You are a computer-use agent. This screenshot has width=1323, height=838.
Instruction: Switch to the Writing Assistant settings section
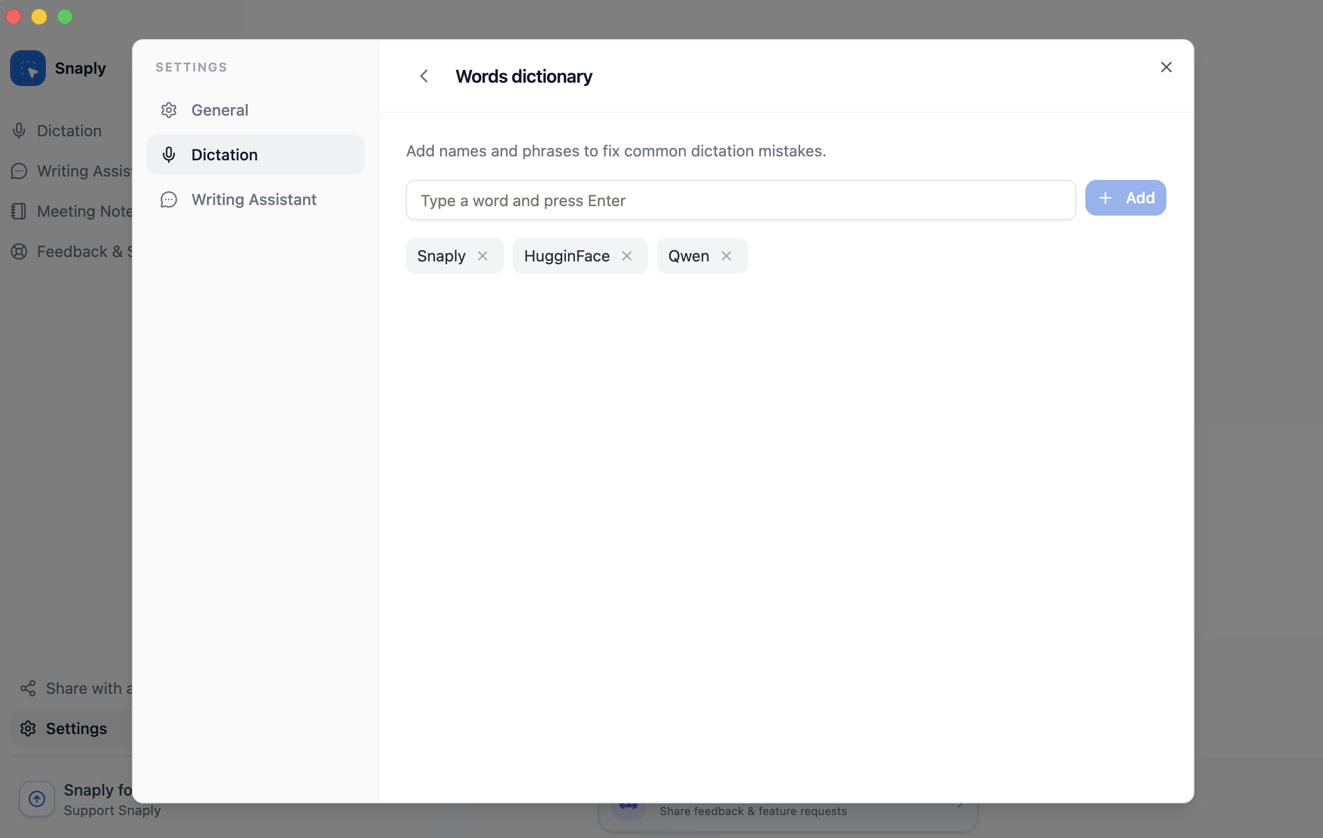coord(254,199)
